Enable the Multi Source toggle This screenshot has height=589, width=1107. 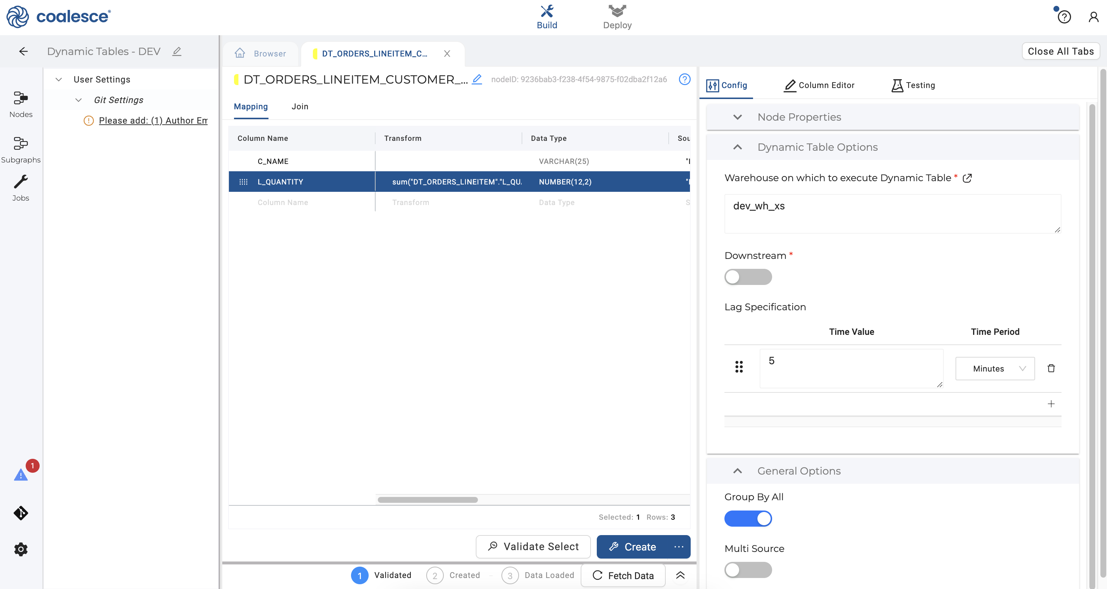coord(748,570)
